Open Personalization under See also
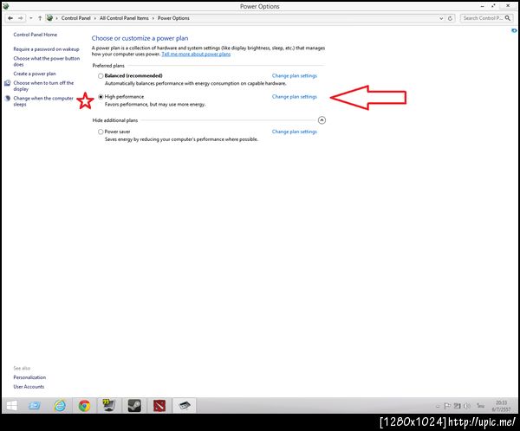 click(29, 377)
